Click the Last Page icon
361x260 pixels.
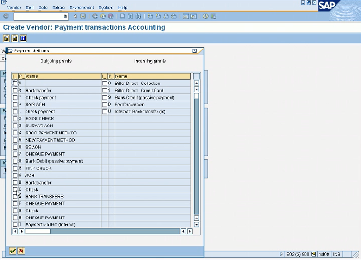pyautogui.click(x=174, y=17)
